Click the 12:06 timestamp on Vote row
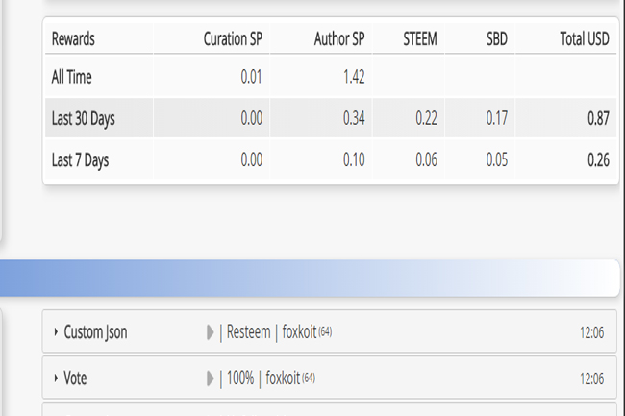Viewport: 625px width, 416px height. (591, 379)
